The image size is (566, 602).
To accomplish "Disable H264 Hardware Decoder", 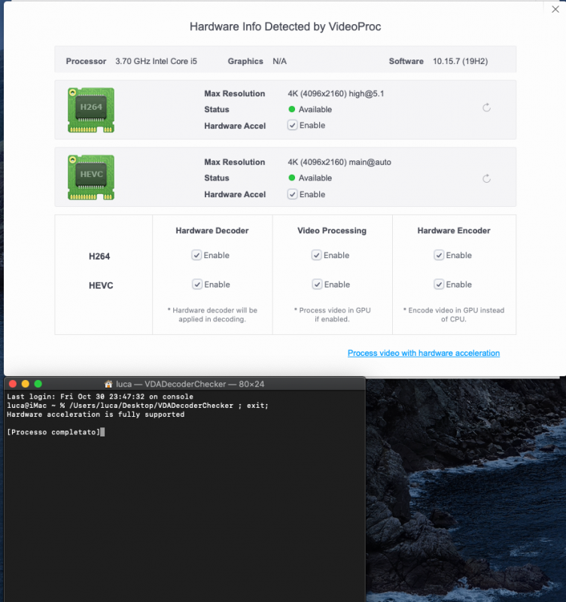I will [197, 255].
